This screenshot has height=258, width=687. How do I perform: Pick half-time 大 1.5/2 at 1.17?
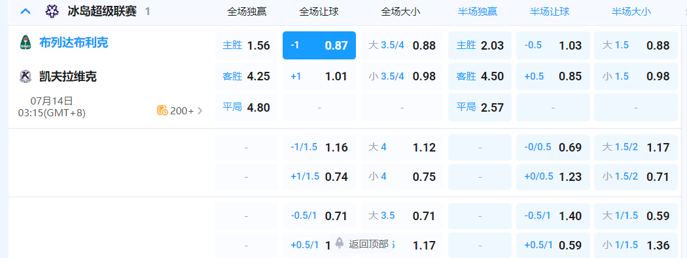tap(636, 148)
